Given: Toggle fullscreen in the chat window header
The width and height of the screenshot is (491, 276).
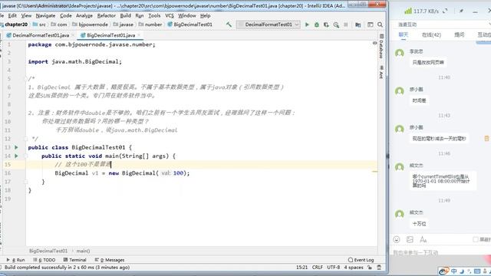Looking at the screenshot, I should tap(445, 11).
